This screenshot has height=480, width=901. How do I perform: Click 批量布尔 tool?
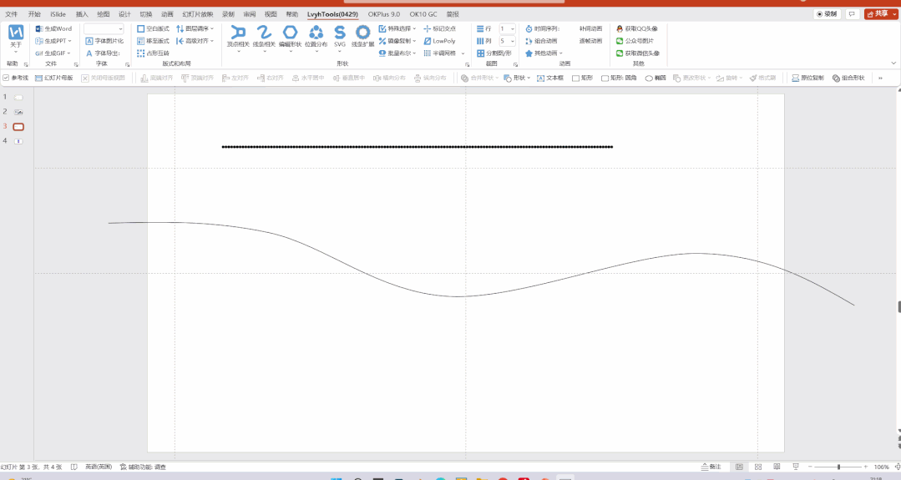pos(397,53)
